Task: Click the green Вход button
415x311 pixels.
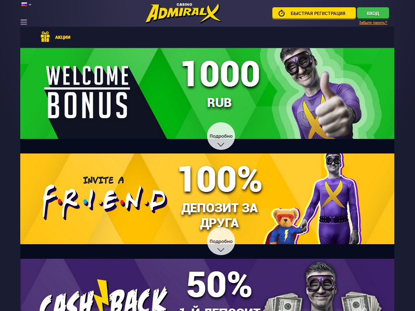Action: point(373,13)
